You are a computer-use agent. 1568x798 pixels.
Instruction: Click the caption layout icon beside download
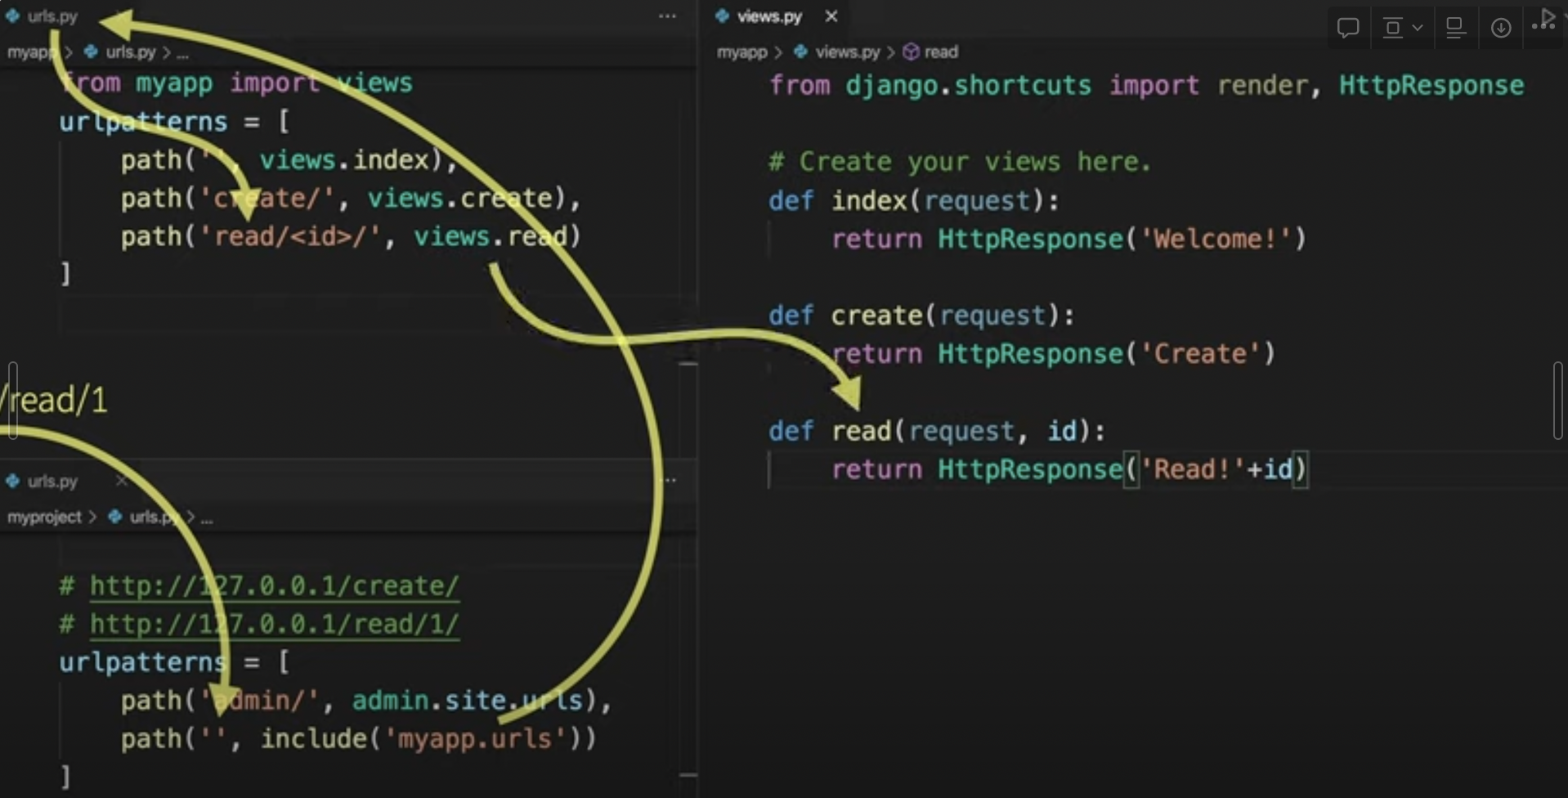tap(1455, 28)
